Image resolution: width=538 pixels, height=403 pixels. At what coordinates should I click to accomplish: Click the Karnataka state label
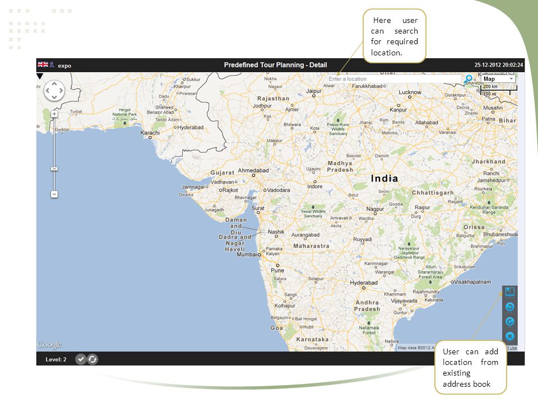point(312,339)
